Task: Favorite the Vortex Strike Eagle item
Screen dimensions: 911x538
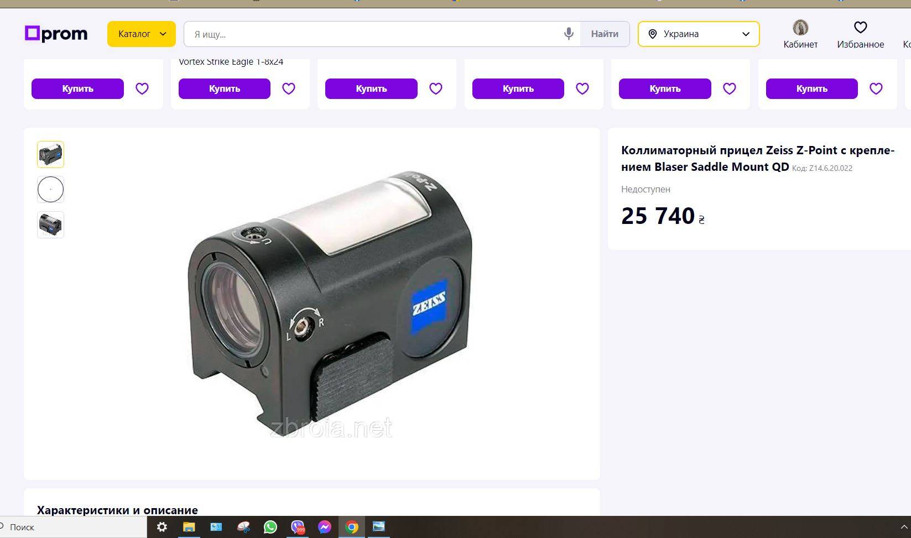Action: (x=289, y=88)
